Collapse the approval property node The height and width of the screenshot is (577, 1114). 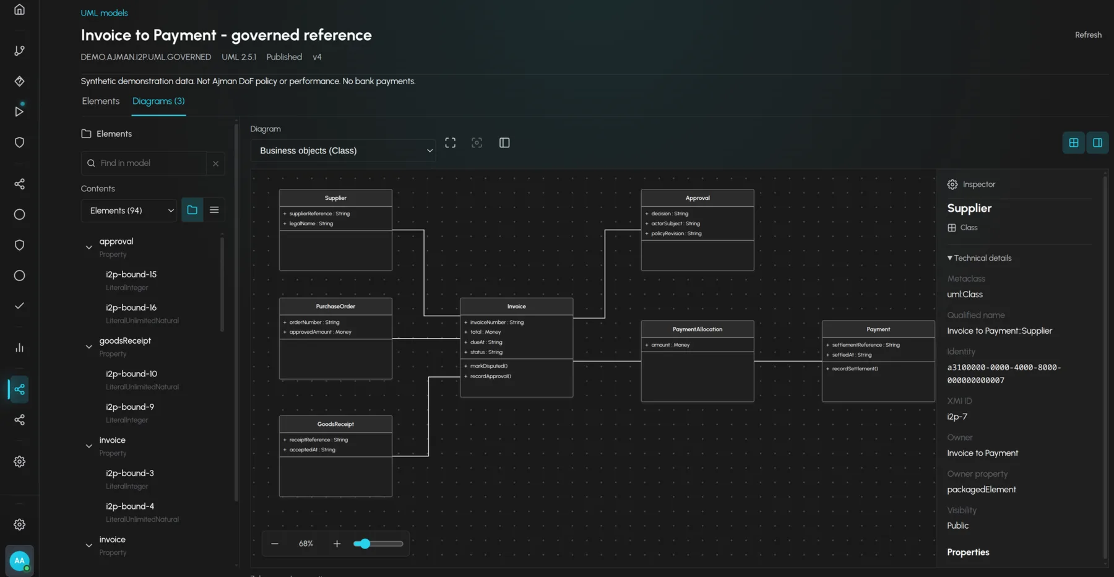click(x=89, y=248)
